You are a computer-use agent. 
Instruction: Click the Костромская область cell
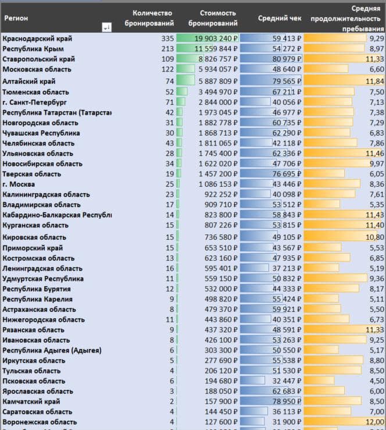[x=38, y=258]
